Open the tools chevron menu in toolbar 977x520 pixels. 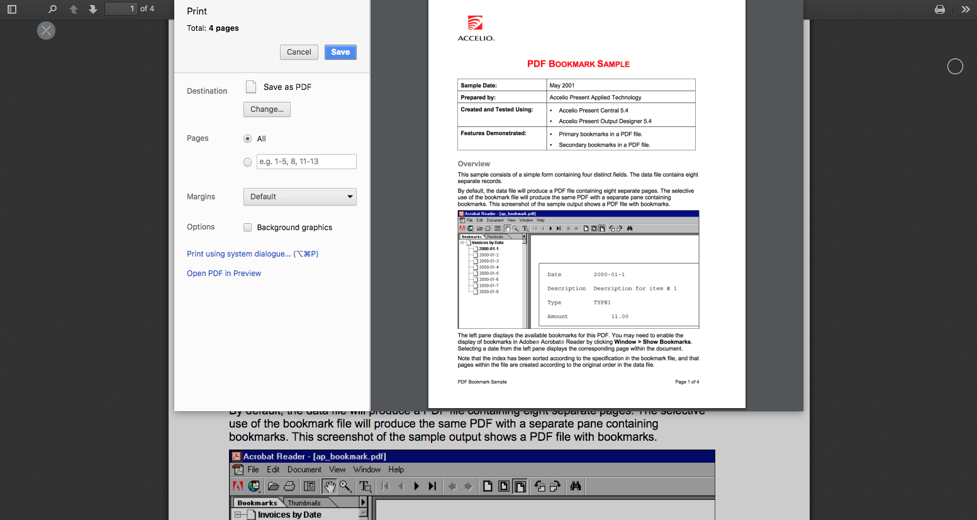coord(966,9)
